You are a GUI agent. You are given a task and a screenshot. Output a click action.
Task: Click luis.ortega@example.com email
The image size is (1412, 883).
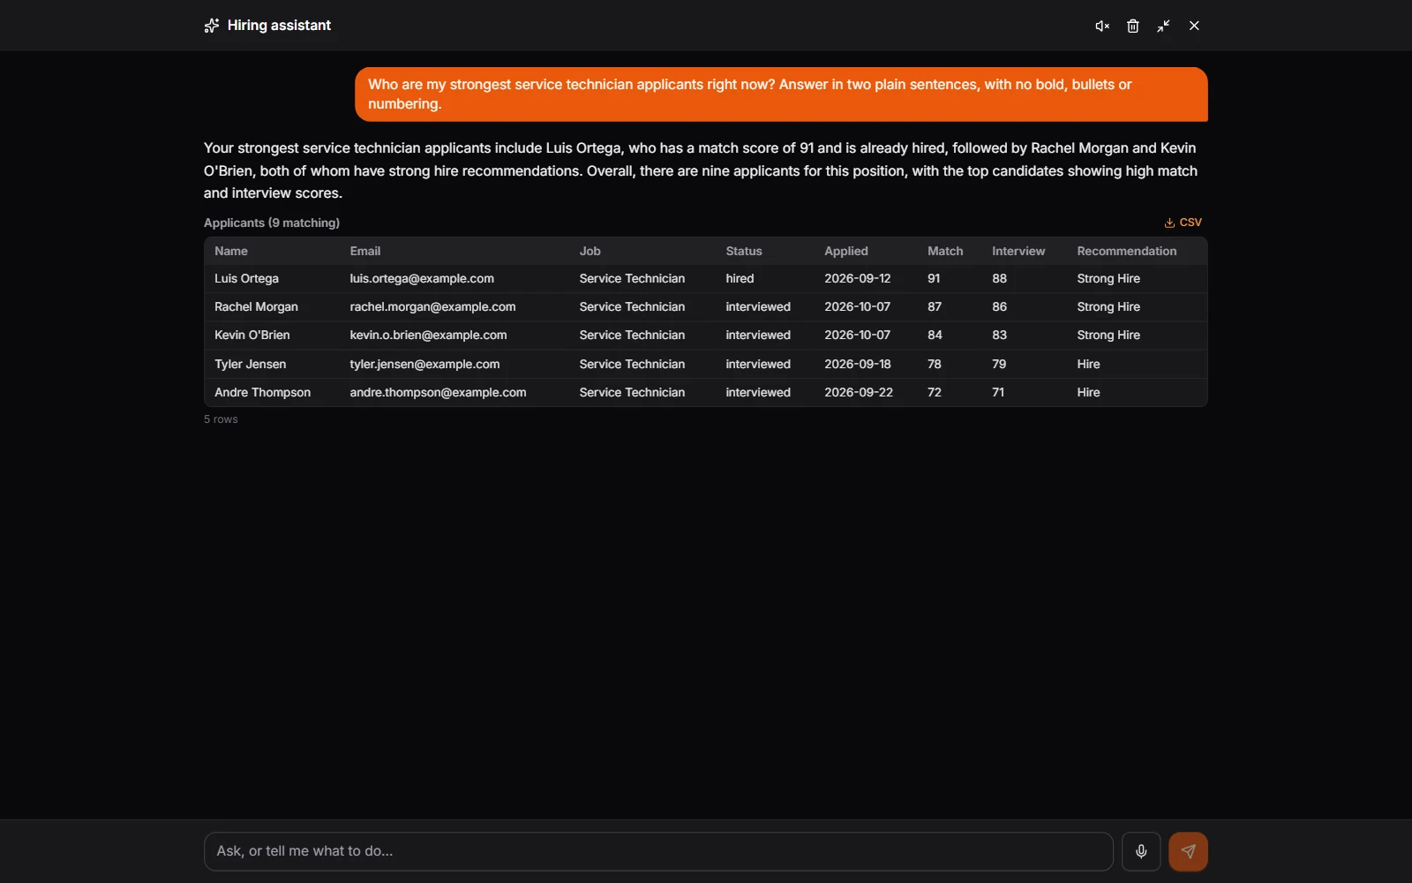pos(422,278)
